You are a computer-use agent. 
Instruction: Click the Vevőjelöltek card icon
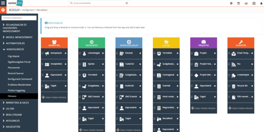coord(47,65)
